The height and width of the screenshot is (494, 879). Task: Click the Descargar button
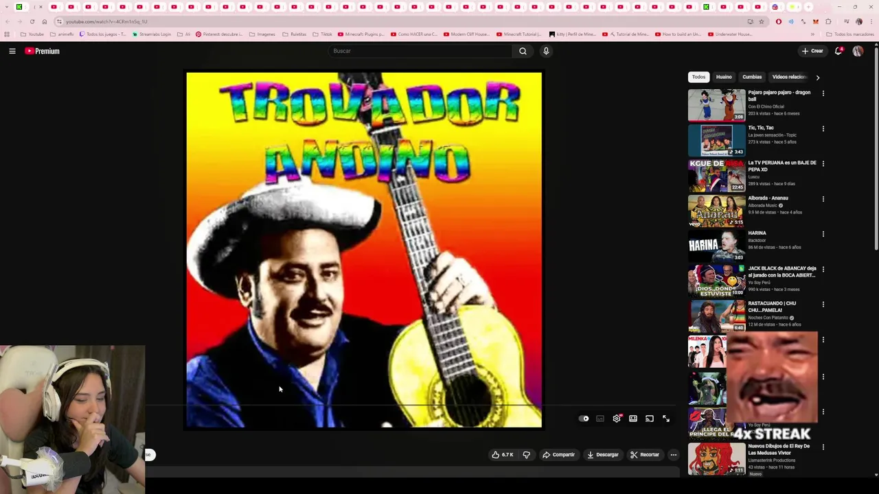tap(603, 454)
